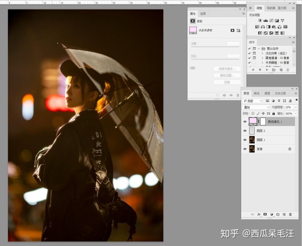Add a Channel Mixer adjustment
This screenshot has height=246, width=302.
tap(279, 27)
